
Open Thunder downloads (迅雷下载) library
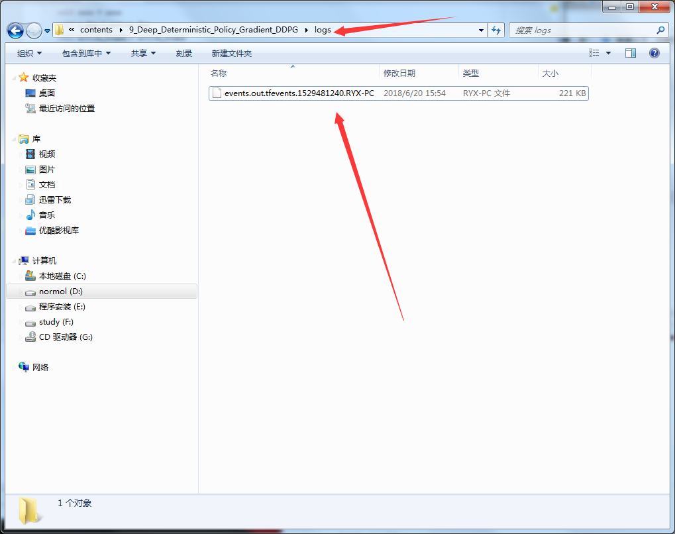click(x=54, y=200)
